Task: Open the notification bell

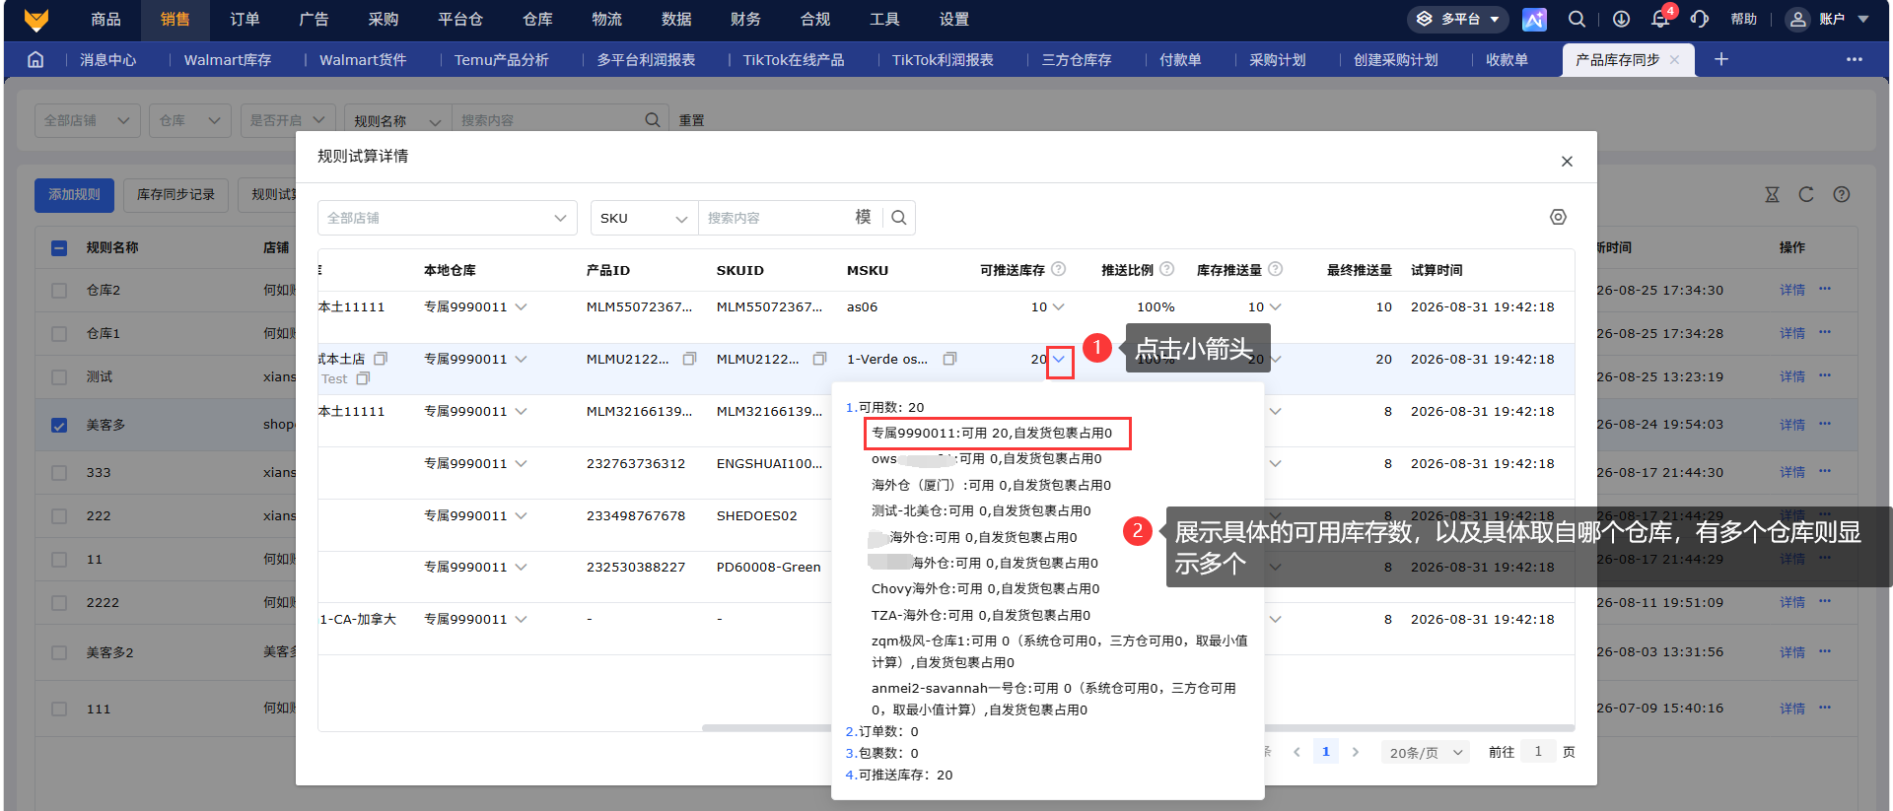Action: [1660, 19]
